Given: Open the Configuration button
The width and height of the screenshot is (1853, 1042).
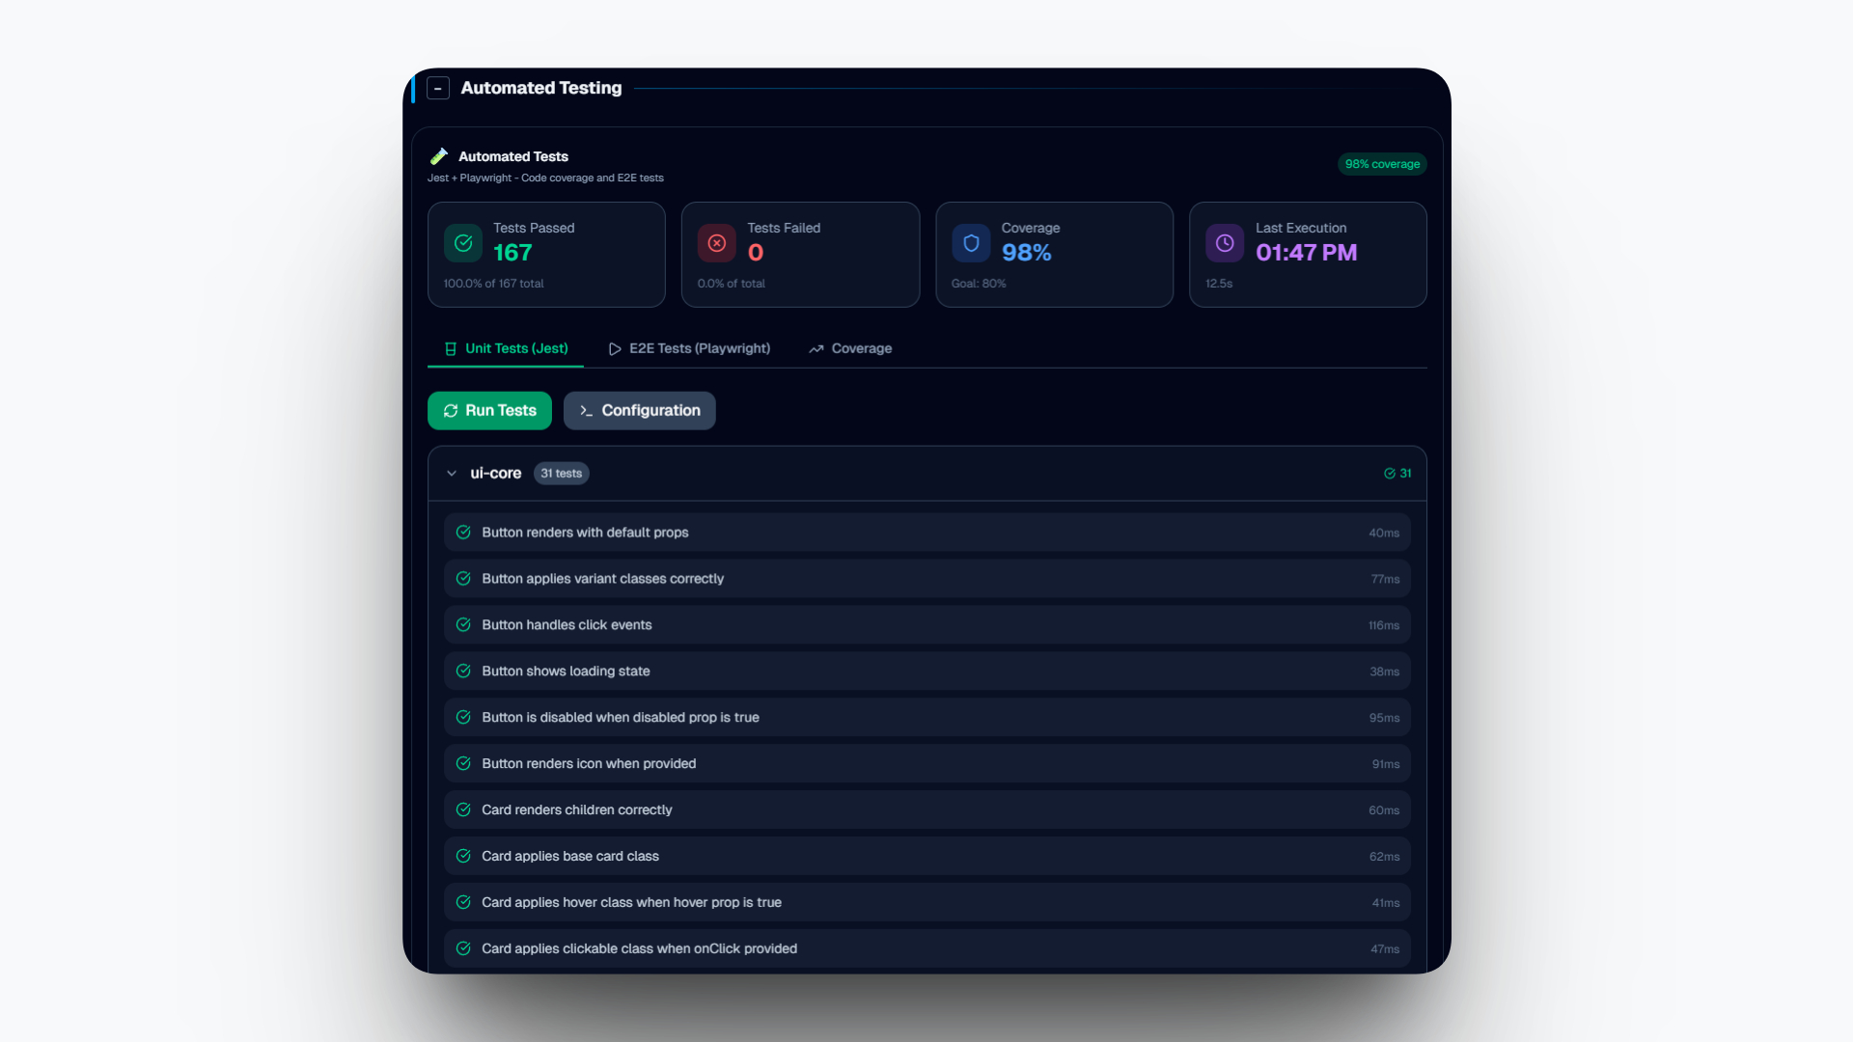Looking at the screenshot, I should point(639,411).
